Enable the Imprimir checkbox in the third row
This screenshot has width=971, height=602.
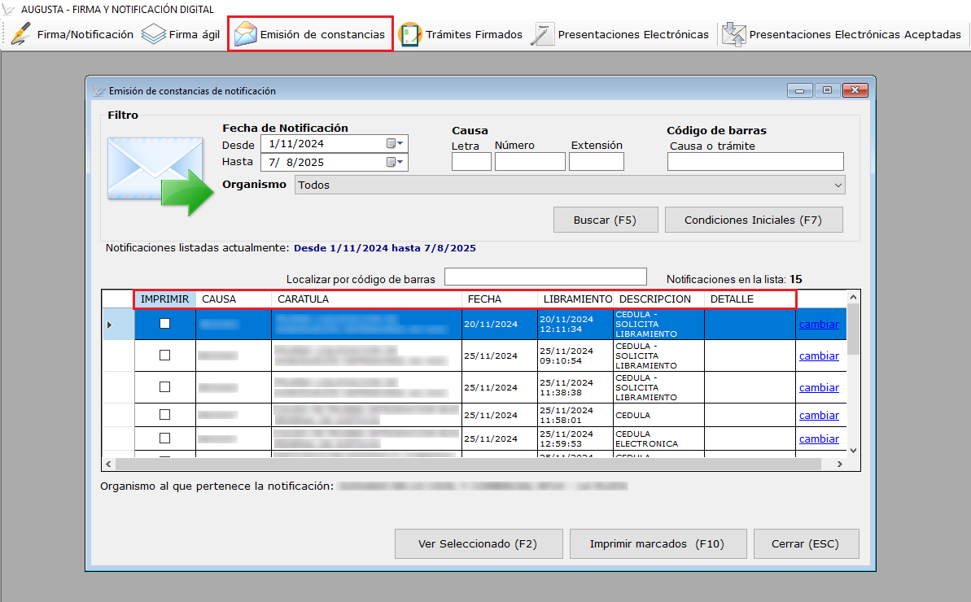coord(165,387)
